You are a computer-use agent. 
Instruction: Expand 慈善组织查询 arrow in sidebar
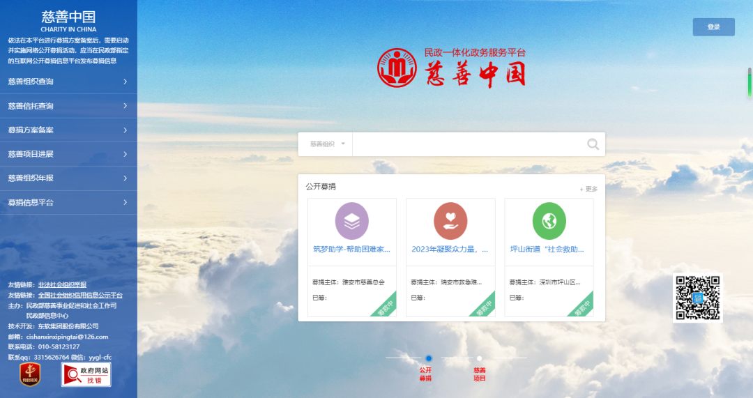(125, 82)
